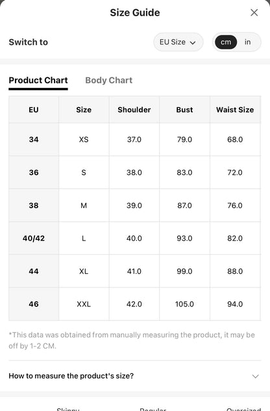Click the measurement disclaimer note text
The height and width of the screenshot is (411, 270).
coord(132,340)
